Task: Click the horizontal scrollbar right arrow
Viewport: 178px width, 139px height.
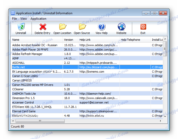Action: 161,121
